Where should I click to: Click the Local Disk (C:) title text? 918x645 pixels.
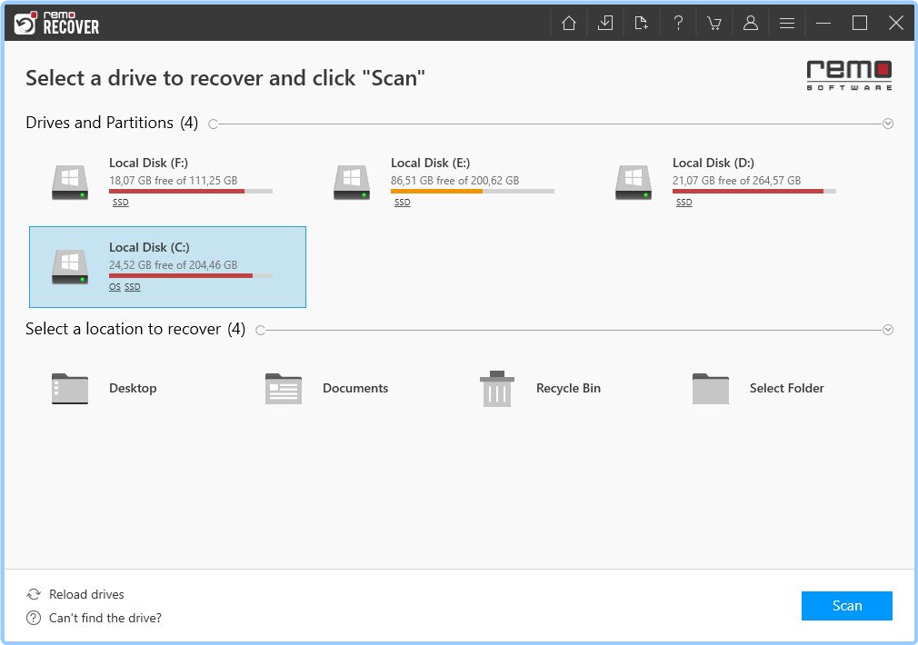pos(149,247)
